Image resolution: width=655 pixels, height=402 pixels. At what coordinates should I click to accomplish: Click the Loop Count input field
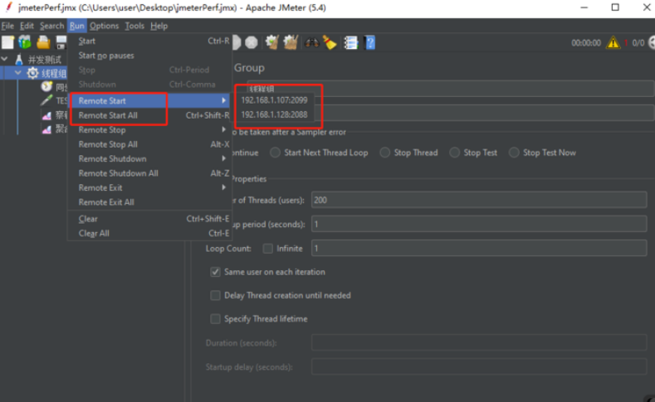pyautogui.click(x=479, y=249)
